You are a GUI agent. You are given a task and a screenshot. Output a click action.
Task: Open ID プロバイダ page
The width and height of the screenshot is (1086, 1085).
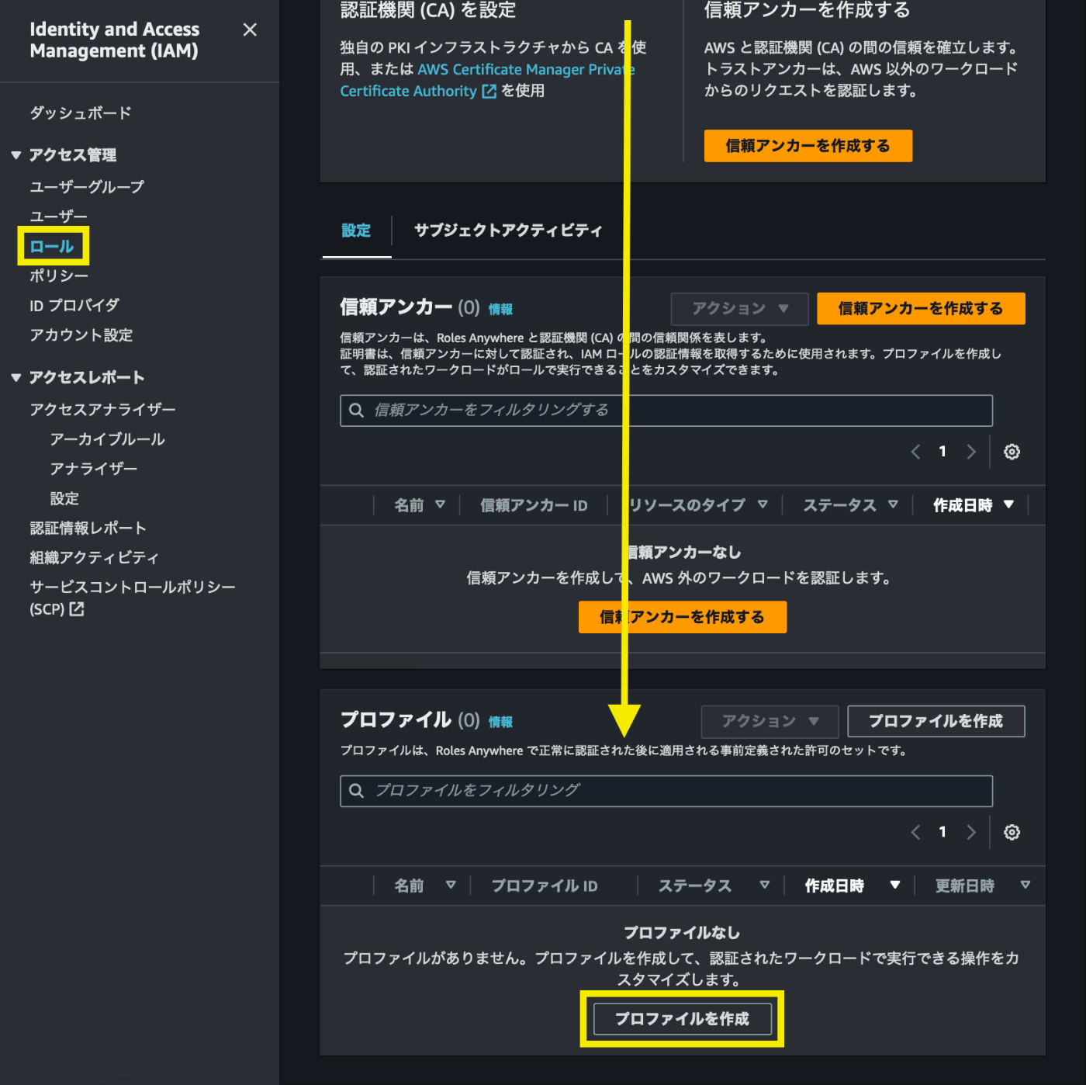tap(74, 306)
